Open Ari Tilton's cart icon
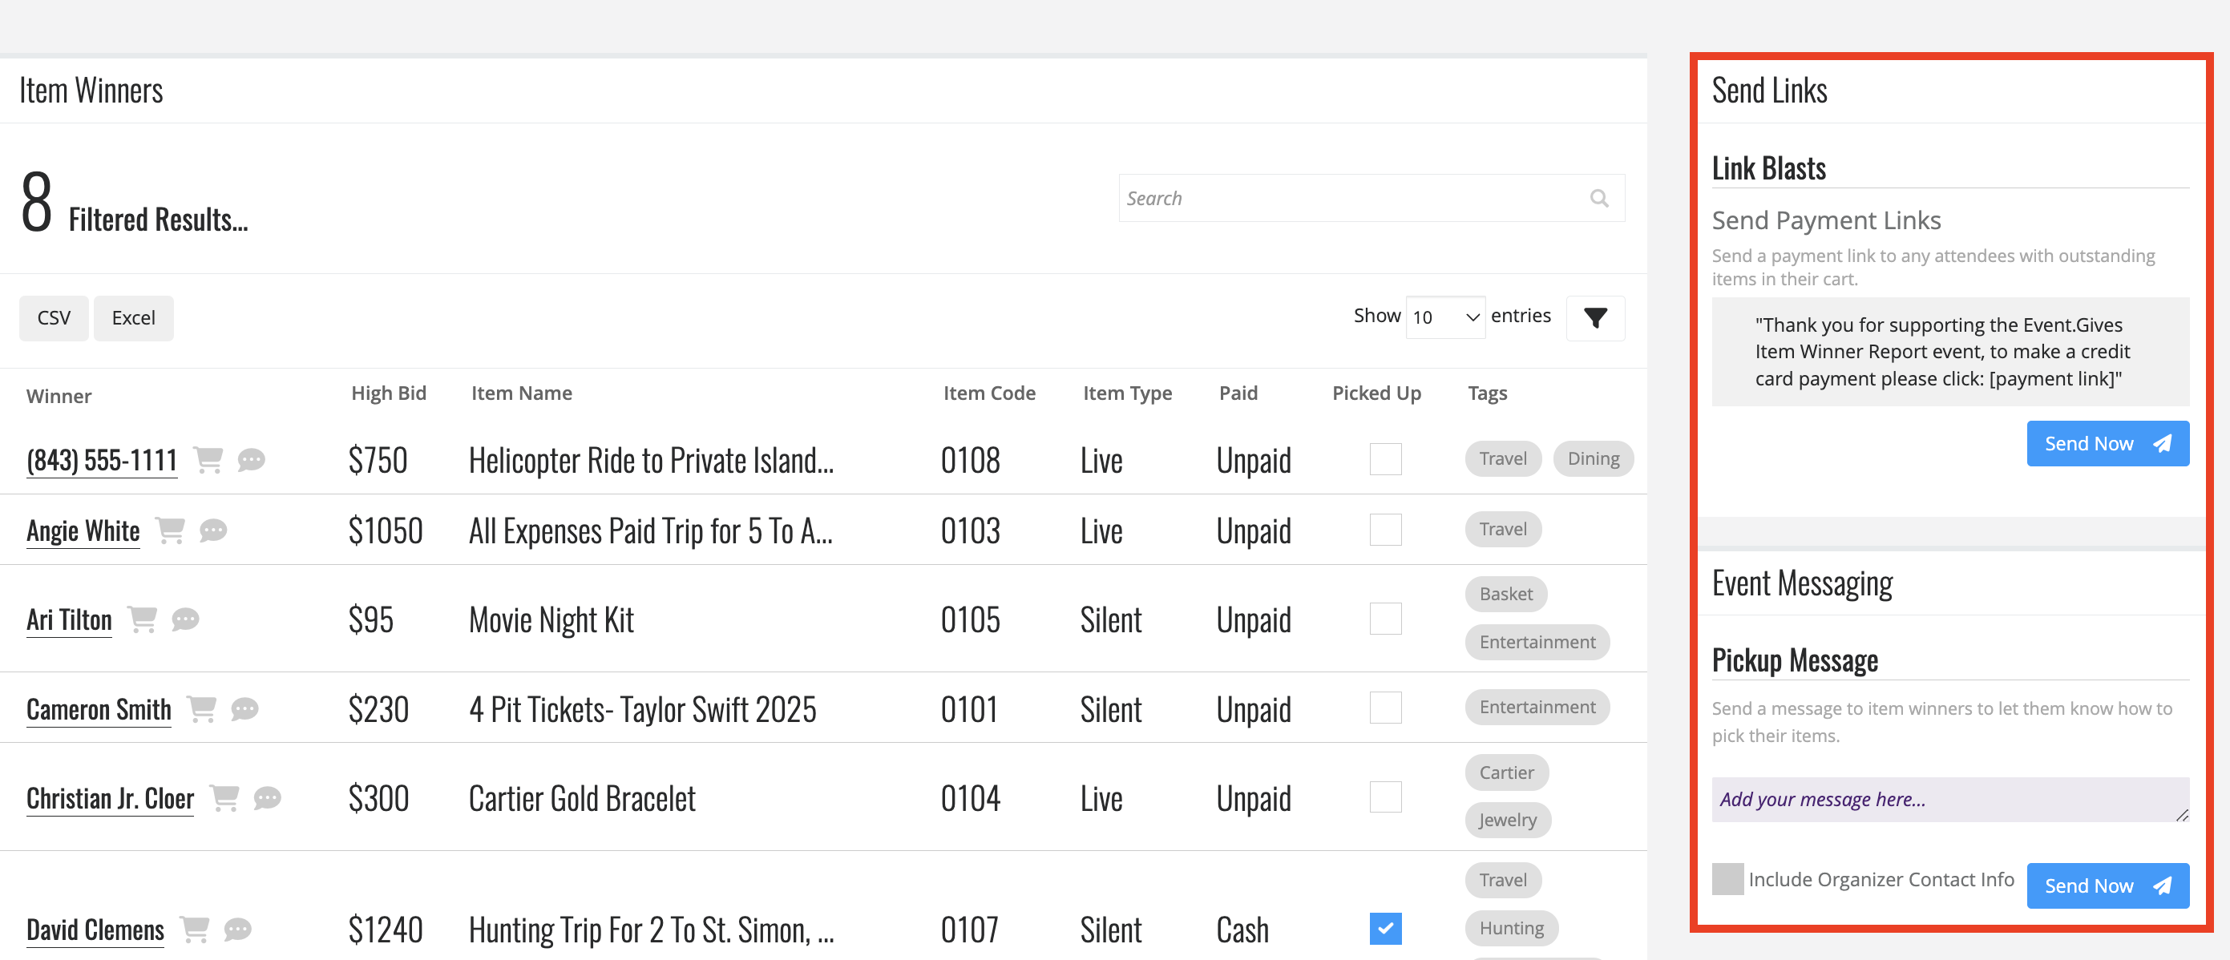Screen dimensions: 2230x960 pos(142,619)
